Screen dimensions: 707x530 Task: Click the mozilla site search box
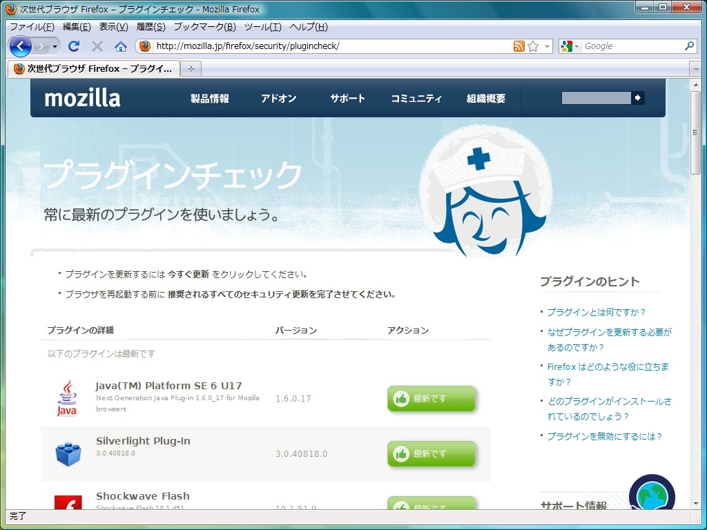tap(596, 98)
